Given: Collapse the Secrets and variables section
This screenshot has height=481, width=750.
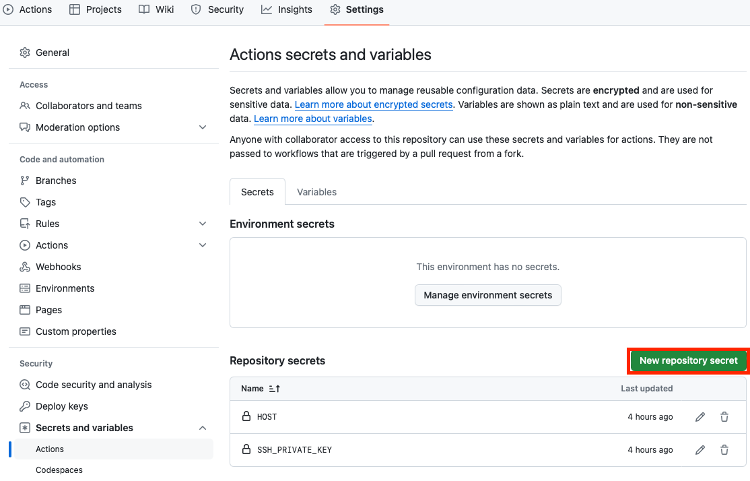Looking at the screenshot, I should pos(203,428).
